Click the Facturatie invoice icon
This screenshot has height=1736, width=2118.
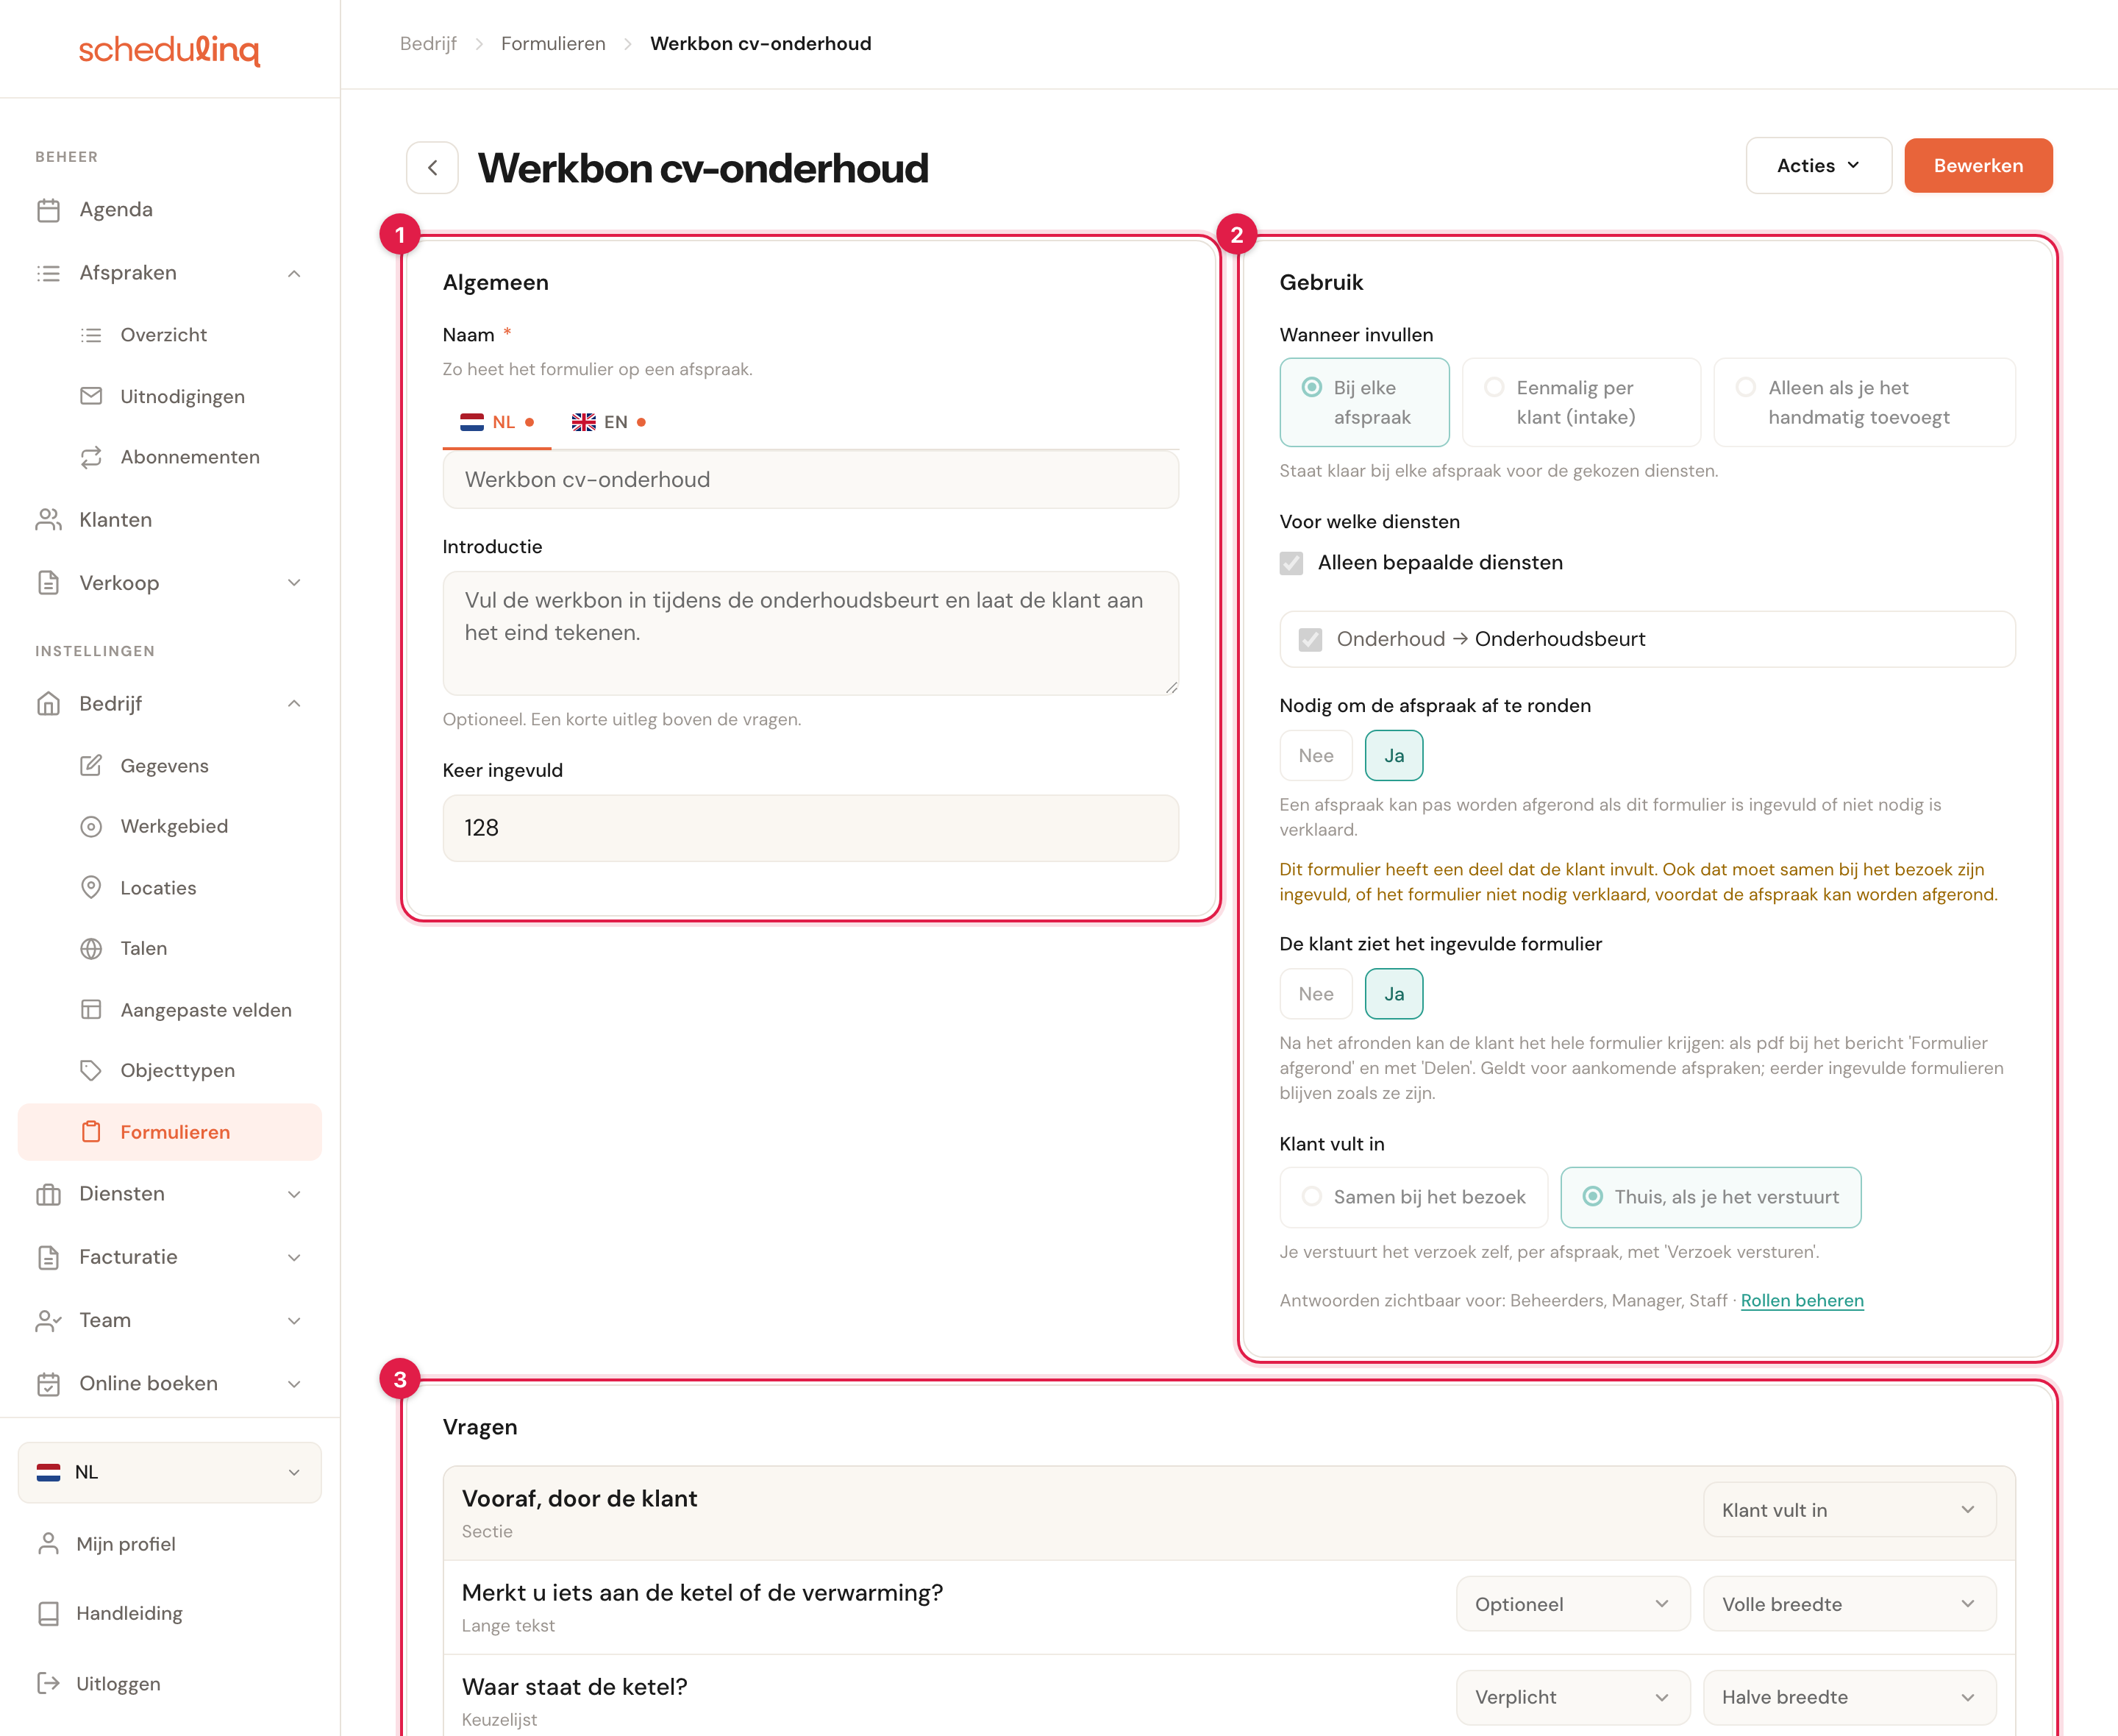48,1258
